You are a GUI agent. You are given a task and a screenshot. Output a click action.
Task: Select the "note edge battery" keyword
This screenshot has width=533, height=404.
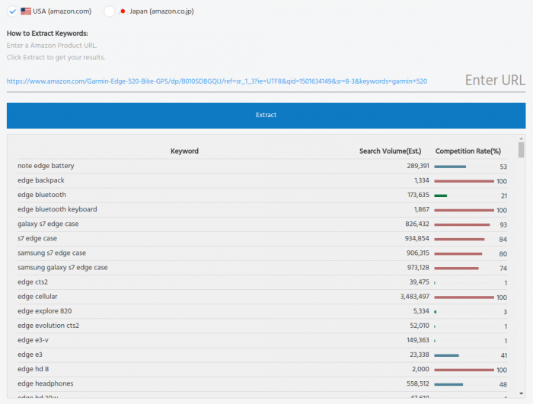pos(46,166)
